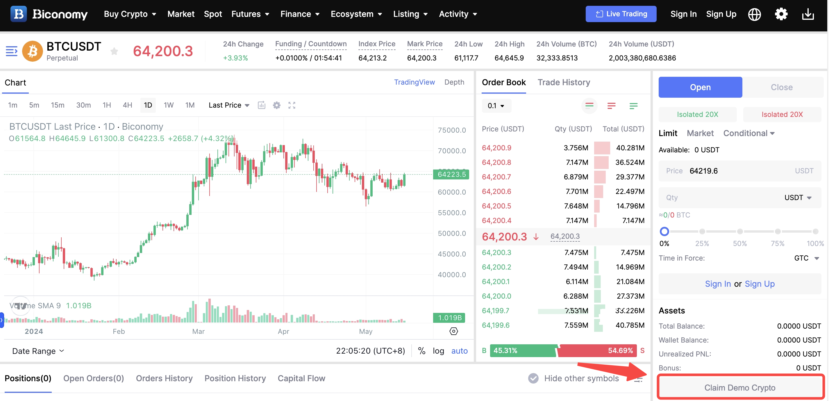Click the Claim Demo Crypto button

tap(739, 388)
